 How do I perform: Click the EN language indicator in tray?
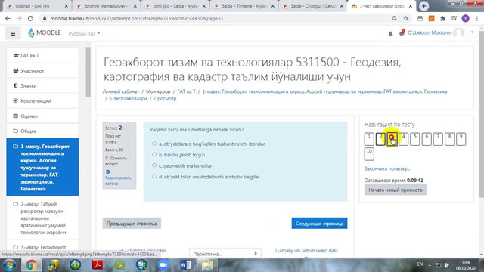click(x=420, y=264)
